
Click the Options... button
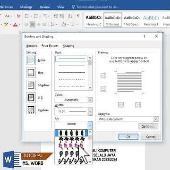click(148, 127)
